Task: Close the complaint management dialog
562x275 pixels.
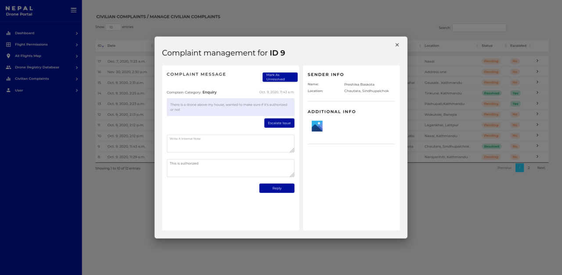Action: pos(397,45)
